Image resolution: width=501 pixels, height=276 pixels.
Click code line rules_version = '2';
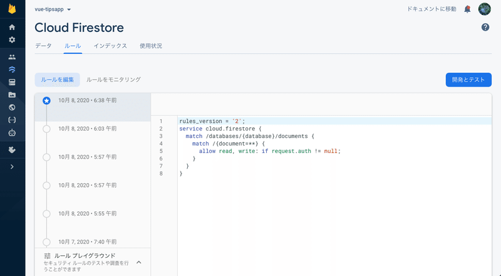[212, 121]
